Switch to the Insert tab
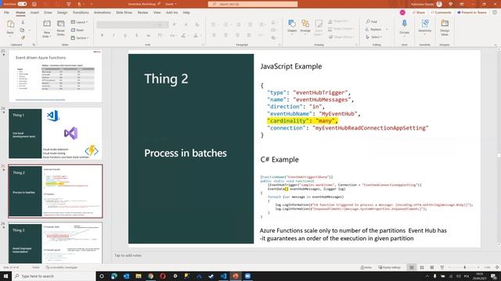Image resolution: width=501 pixels, height=281 pixels. tap(34, 12)
